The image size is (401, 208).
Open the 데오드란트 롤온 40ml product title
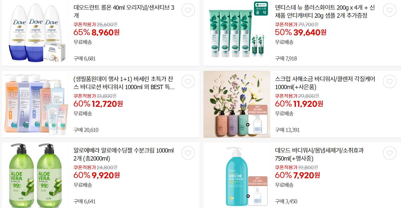[124, 11]
